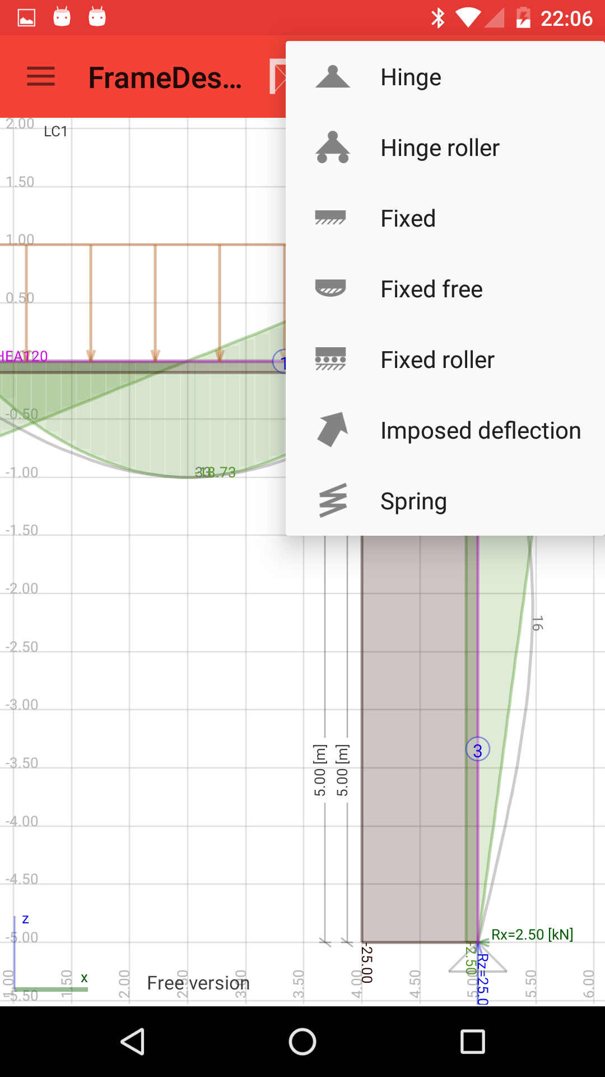Select Imposed deflection menu item

point(480,430)
